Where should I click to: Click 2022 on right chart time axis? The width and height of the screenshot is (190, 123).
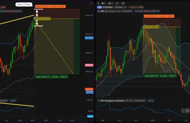(x=152, y=121)
